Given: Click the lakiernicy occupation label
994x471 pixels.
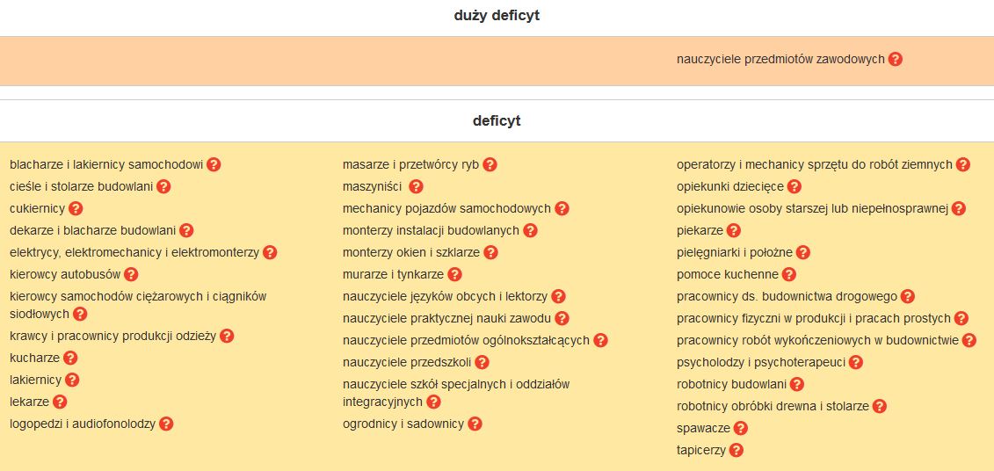Looking at the screenshot, I should tap(35, 380).
